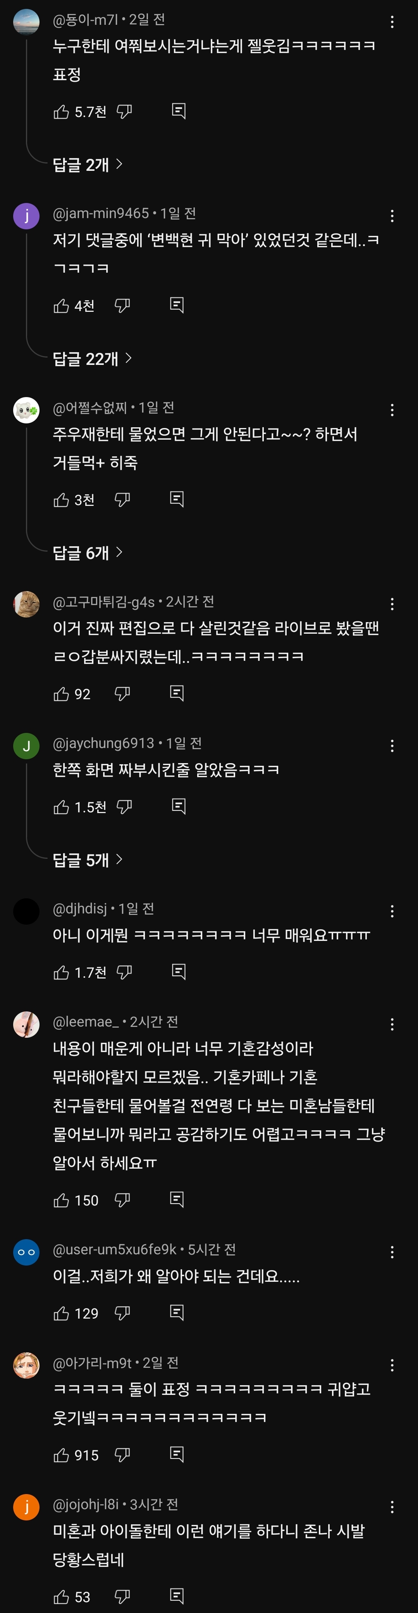Screen dimensions: 418x1613
Task: Show 답글 5개 replies under @jaychung6913
Action: pos(88,860)
